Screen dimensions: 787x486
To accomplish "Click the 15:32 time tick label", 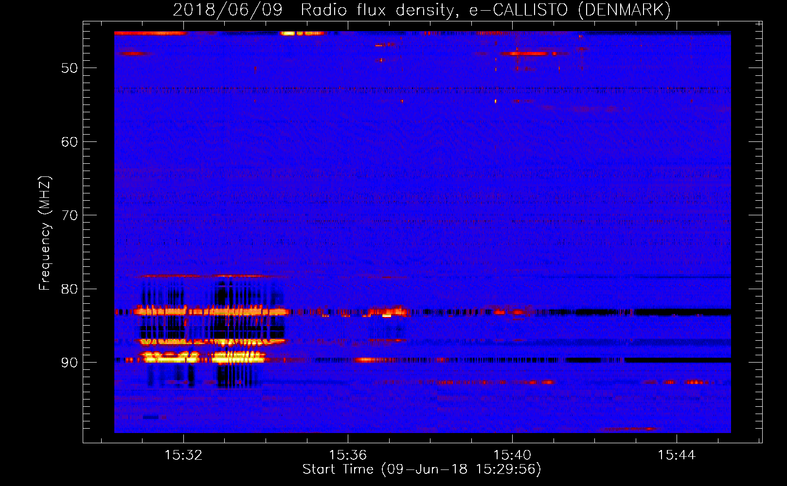I will pos(183,455).
